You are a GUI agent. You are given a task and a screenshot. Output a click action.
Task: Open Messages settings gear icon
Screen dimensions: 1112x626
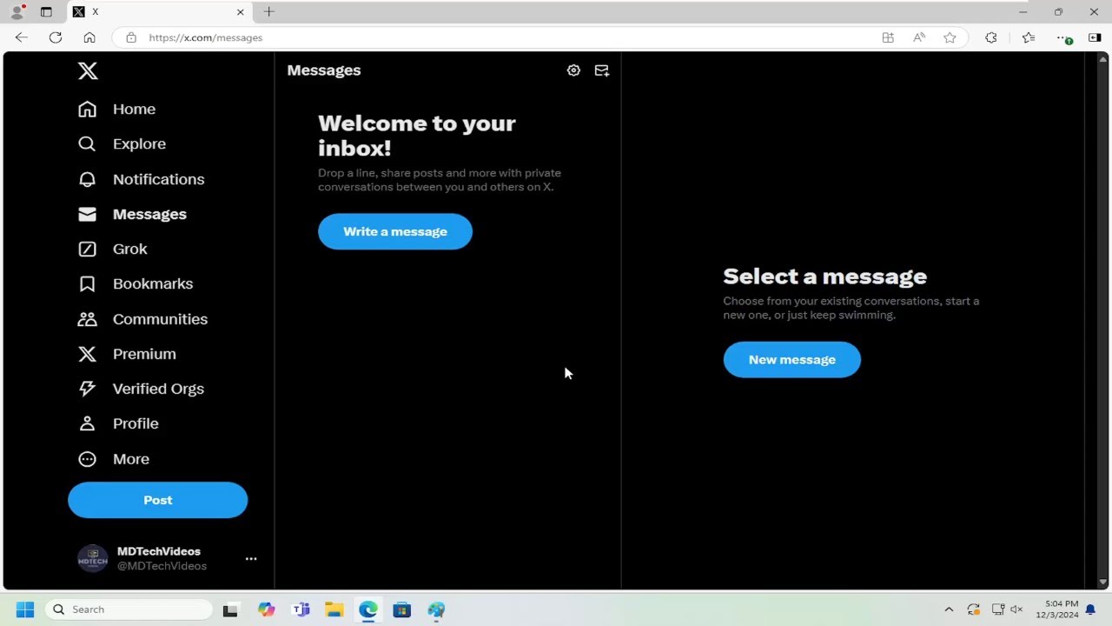(x=573, y=70)
